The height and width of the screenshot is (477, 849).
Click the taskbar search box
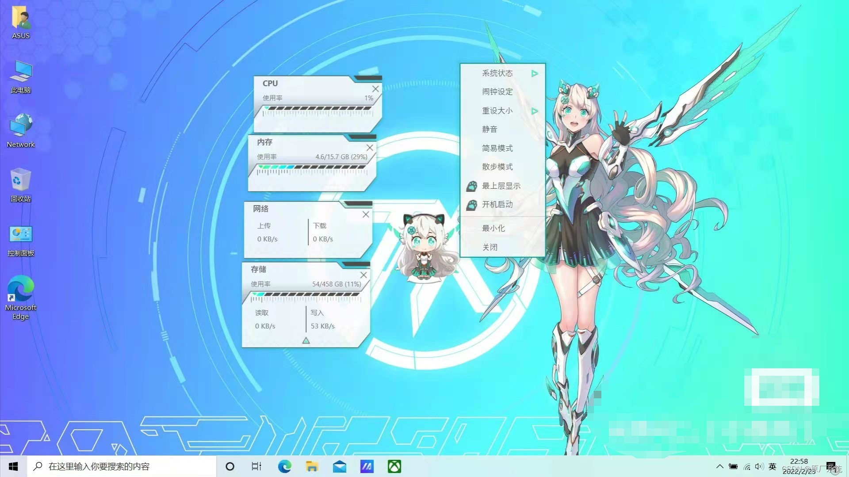coord(122,466)
